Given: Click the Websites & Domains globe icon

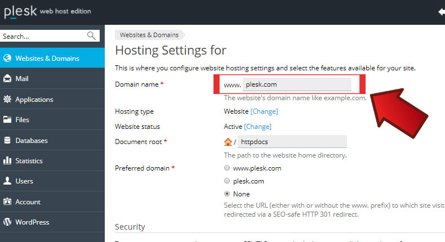Looking at the screenshot, I should [x=7, y=58].
